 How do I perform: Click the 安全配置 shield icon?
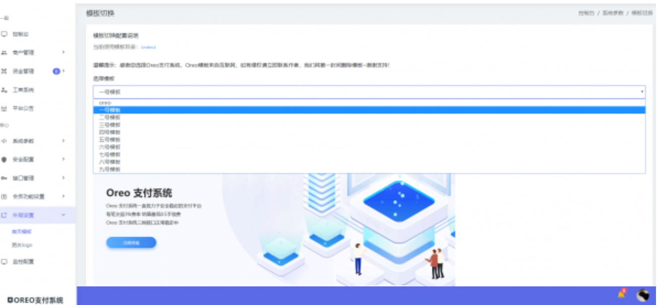point(5,160)
